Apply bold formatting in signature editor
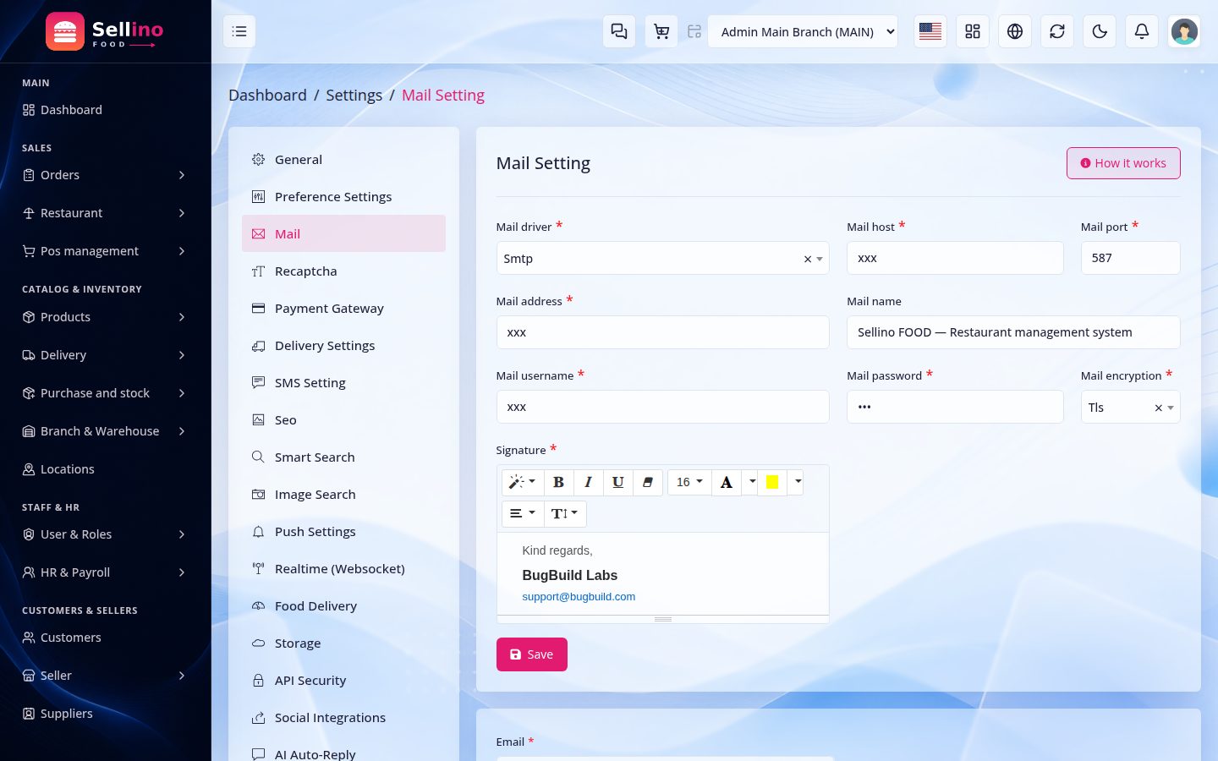1218x761 pixels. [558, 482]
